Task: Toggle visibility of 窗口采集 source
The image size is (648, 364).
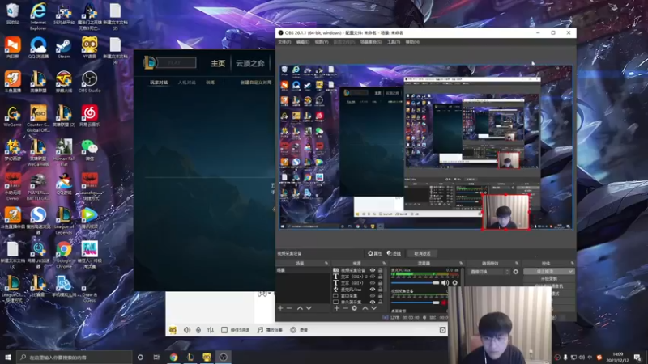Action: (373, 296)
